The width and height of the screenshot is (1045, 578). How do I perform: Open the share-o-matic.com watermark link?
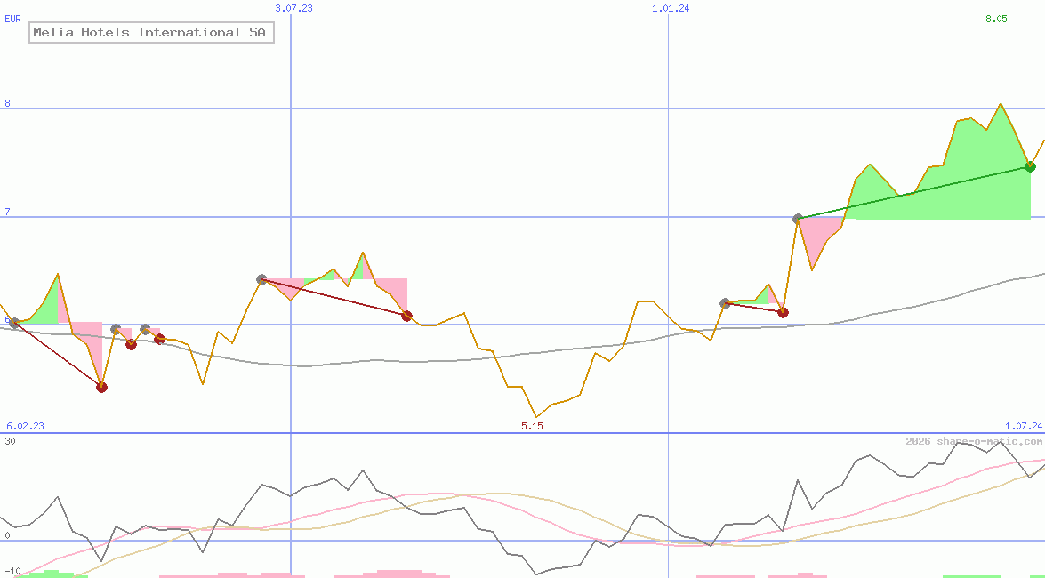[x=974, y=441]
